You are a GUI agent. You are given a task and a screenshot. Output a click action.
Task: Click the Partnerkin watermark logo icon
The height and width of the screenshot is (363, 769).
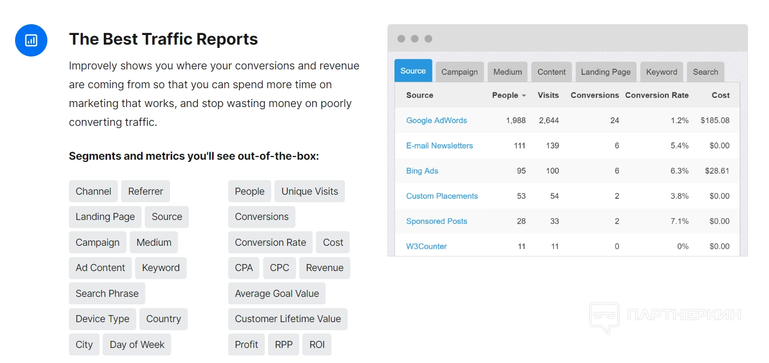click(604, 317)
